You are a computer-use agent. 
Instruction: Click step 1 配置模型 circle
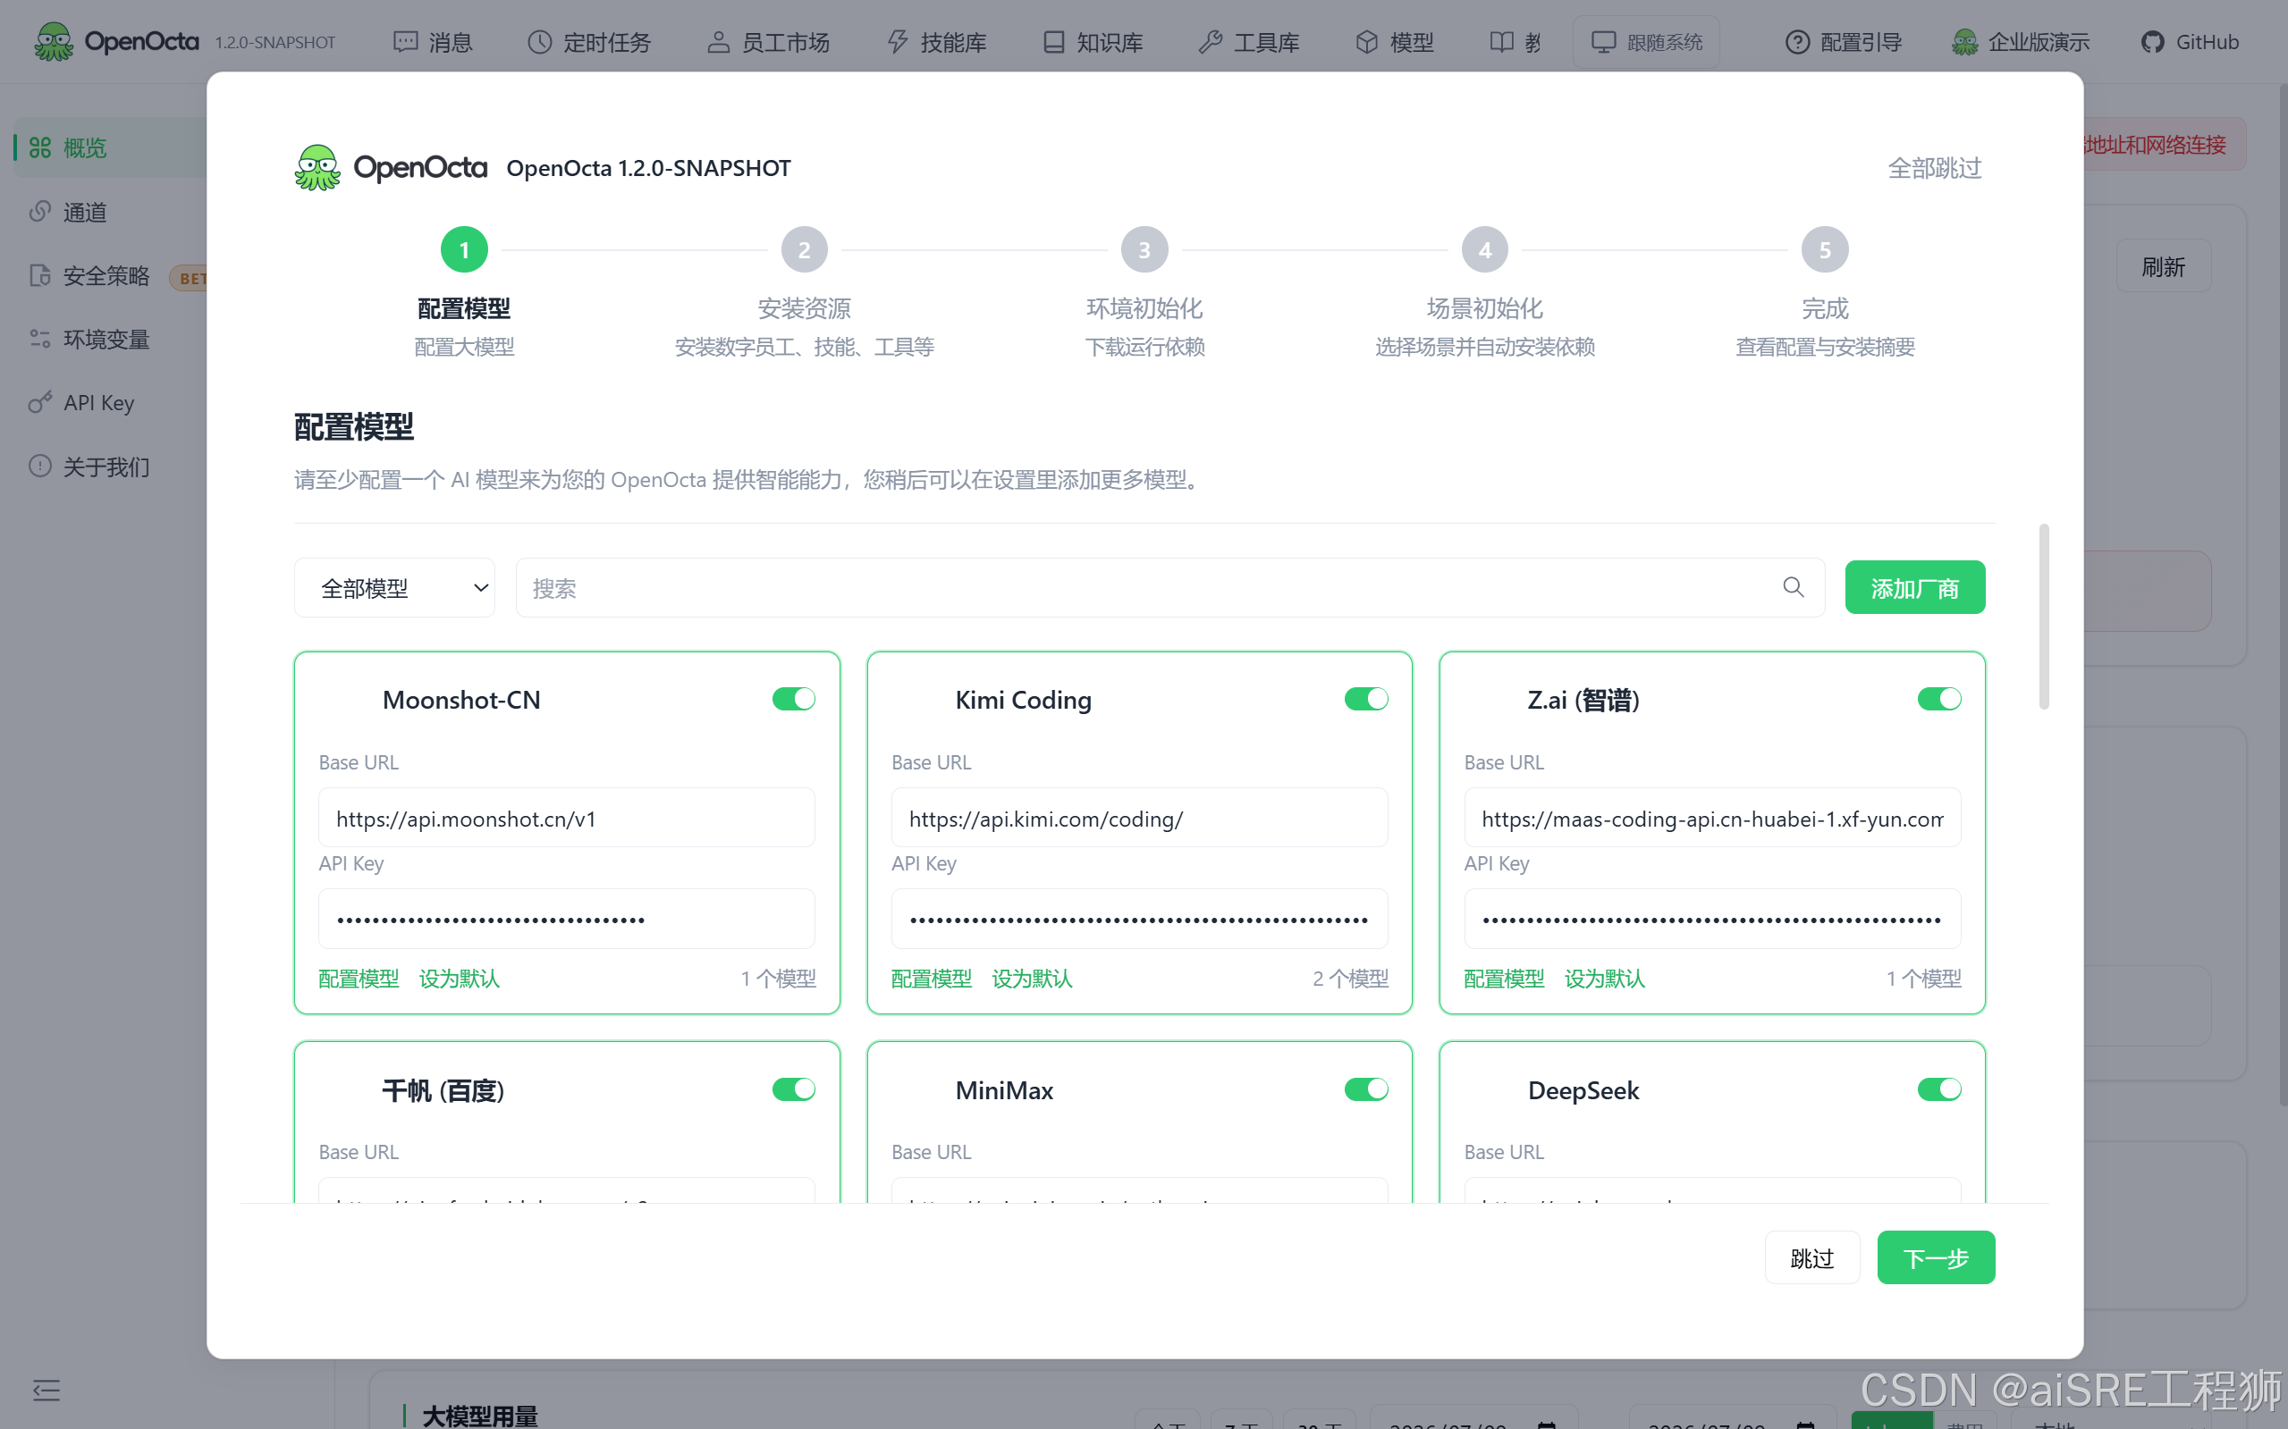[x=464, y=249]
